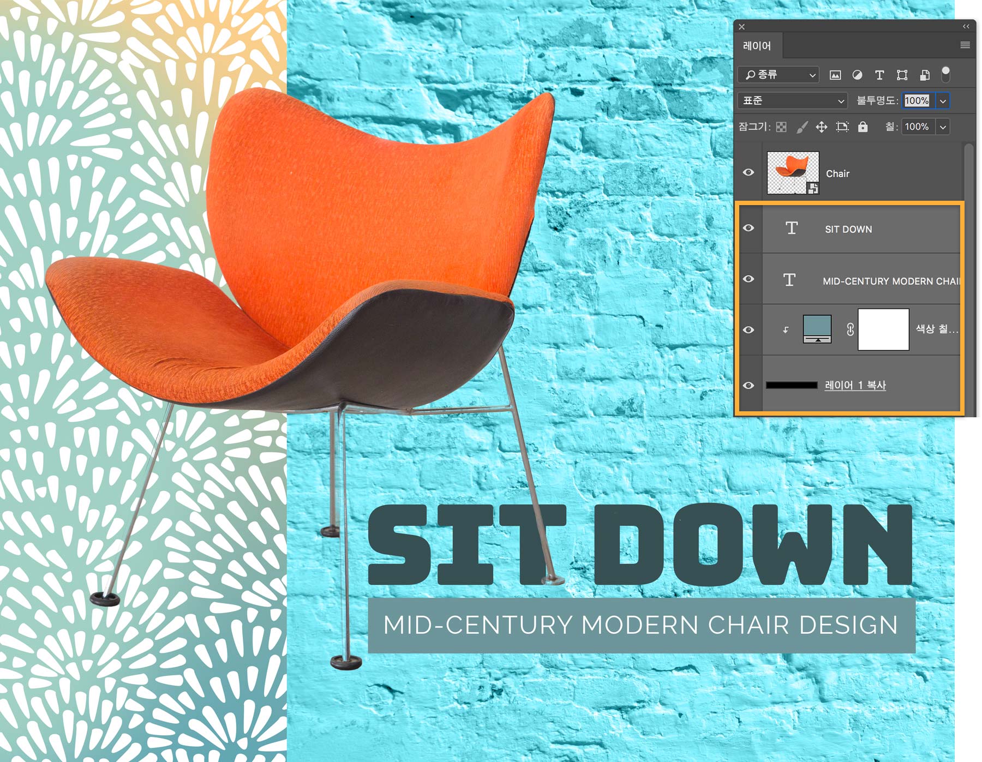
Task: Open the 표준 blend mode dropdown
Action: click(x=793, y=100)
